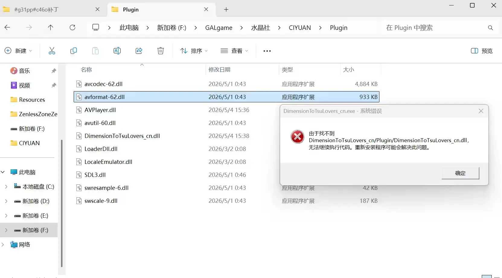Image resolution: width=502 pixels, height=278 pixels.
Task: Click CIYUAN in the breadcrumb path
Action: 300,28
